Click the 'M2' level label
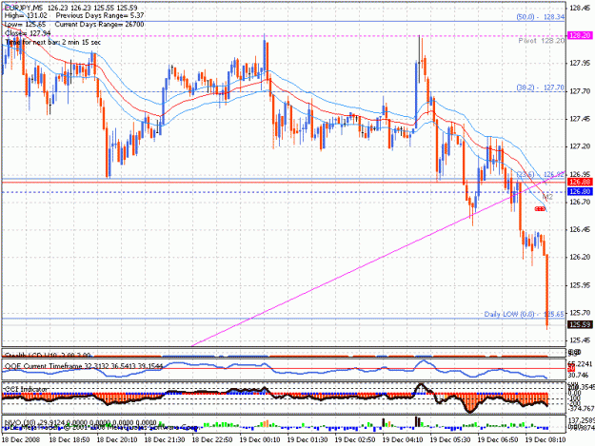This screenshot has height=446, width=595. point(547,197)
